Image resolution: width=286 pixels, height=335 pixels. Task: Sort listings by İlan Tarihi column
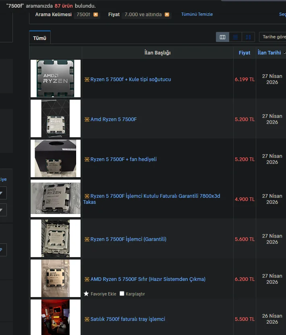(x=269, y=52)
